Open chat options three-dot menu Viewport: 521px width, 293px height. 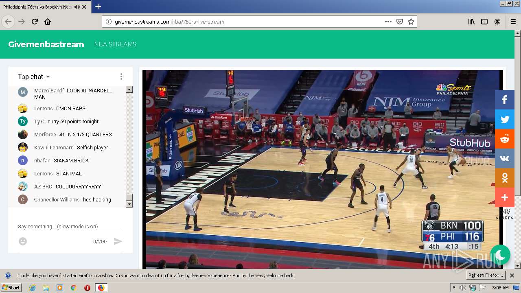click(x=121, y=77)
